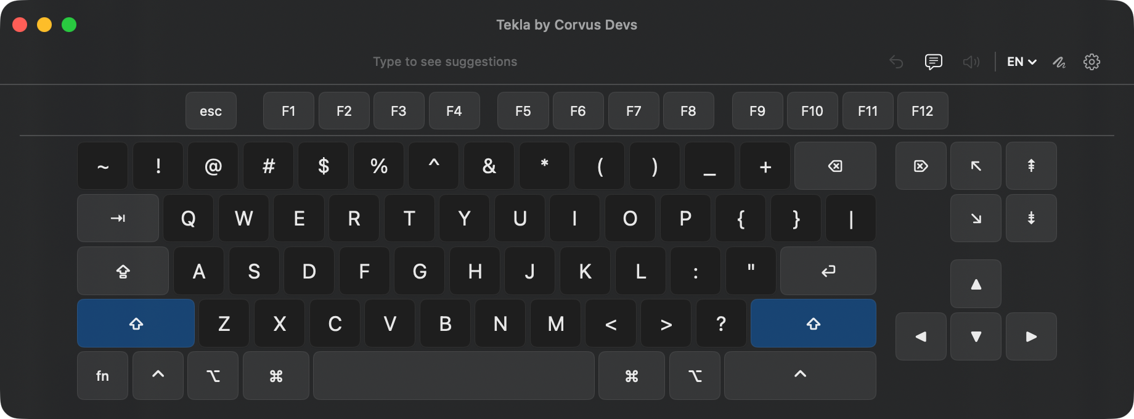The width and height of the screenshot is (1134, 419).
Task: Click the double quote key
Action: click(751, 271)
